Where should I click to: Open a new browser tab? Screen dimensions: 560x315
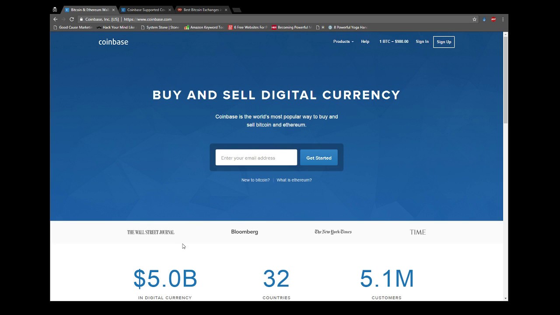click(237, 10)
